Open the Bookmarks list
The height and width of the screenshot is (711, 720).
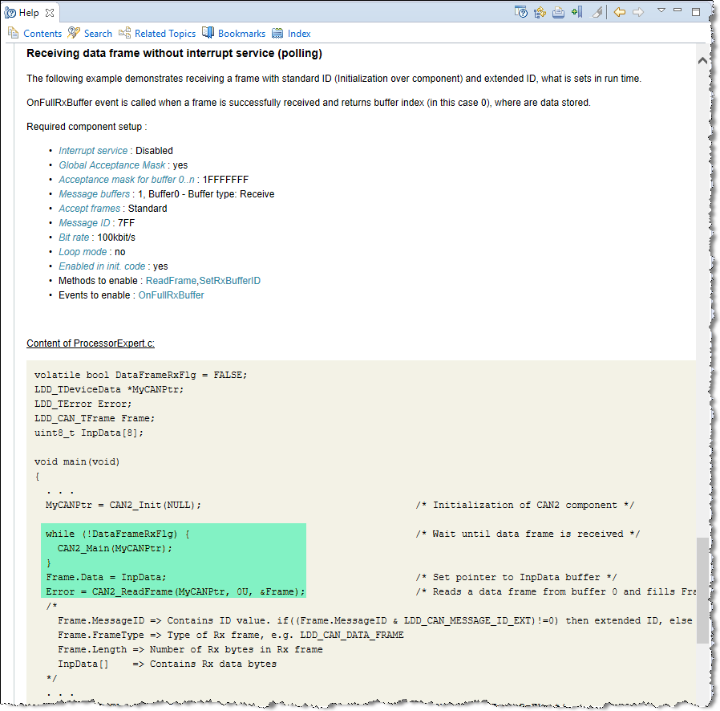(241, 33)
